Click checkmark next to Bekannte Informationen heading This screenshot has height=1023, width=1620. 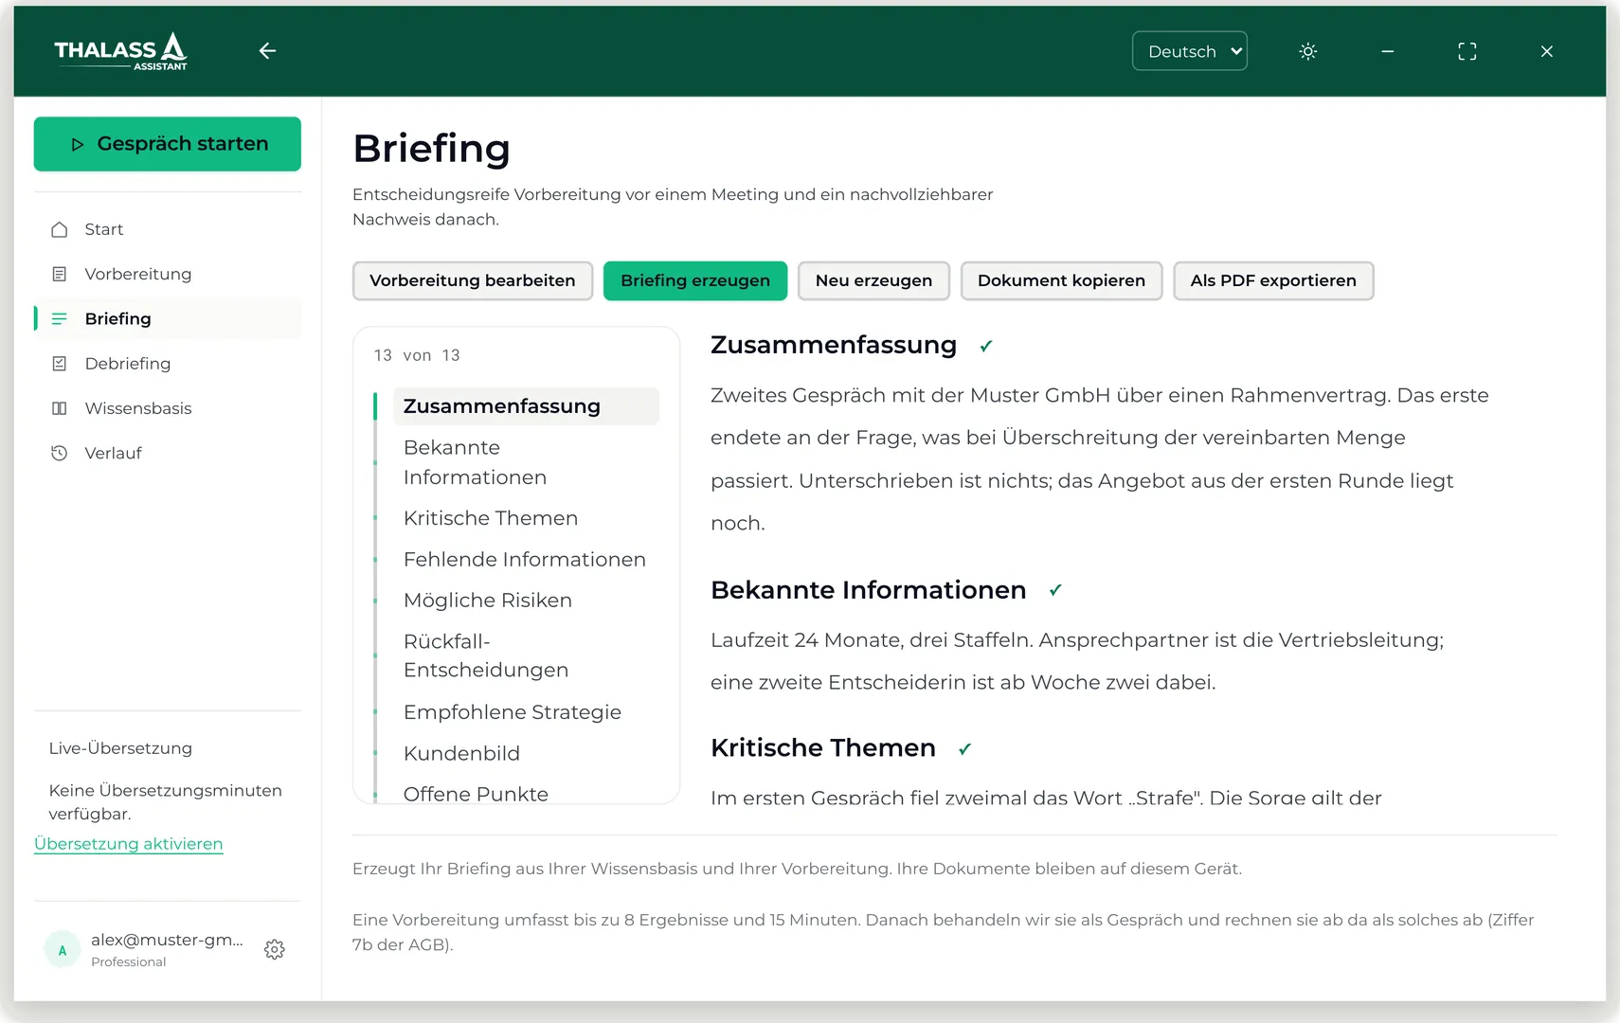point(1055,590)
